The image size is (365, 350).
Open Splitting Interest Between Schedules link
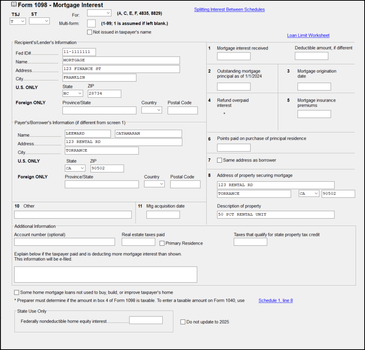(x=229, y=10)
